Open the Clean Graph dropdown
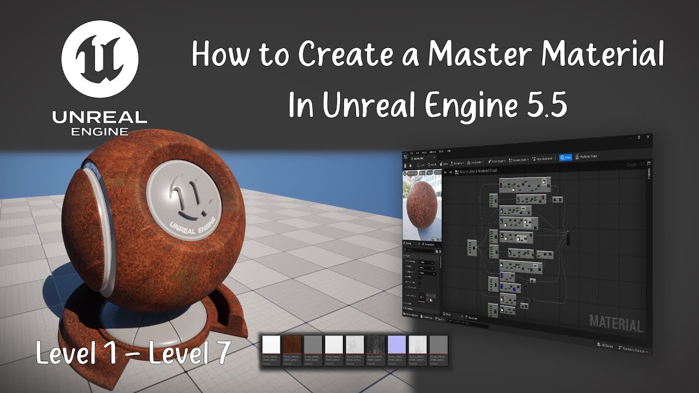This screenshot has width=699, height=393. click(x=497, y=161)
